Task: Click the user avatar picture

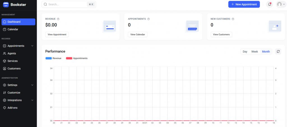Action: pos(279,4)
